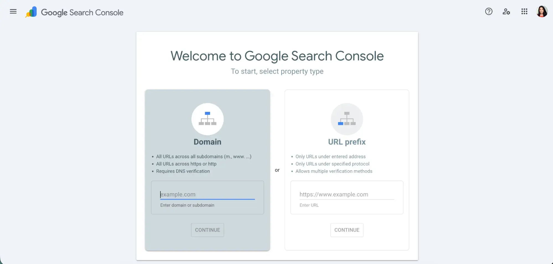Click the Enter domain or subdomain hint text
Viewport: 553px width, 264px height.
pyautogui.click(x=187, y=205)
